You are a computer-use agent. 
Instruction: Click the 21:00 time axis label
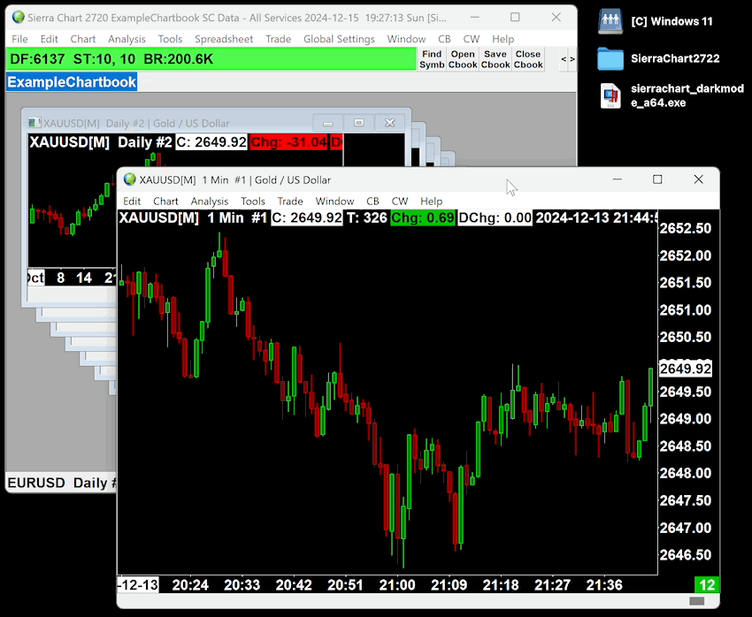(x=397, y=585)
